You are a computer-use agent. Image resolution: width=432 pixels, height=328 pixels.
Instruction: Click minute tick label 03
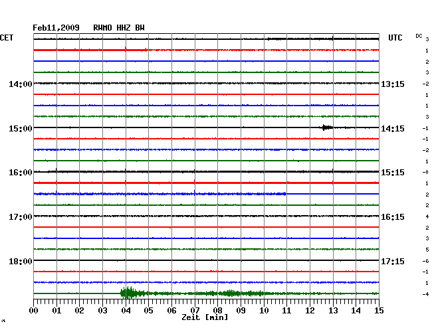[x=102, y=310]
